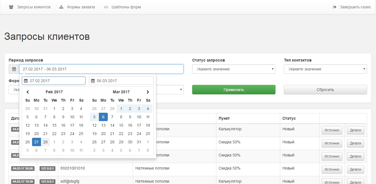Click the sitemap icon for Формы захвата

pos(61,7)
